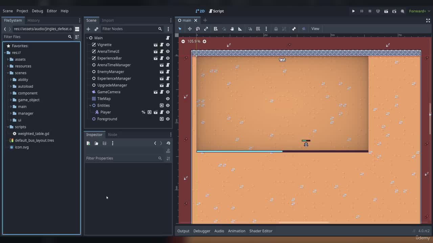Collapse the Main root node

pyautogui.click(x=87, y=38)
